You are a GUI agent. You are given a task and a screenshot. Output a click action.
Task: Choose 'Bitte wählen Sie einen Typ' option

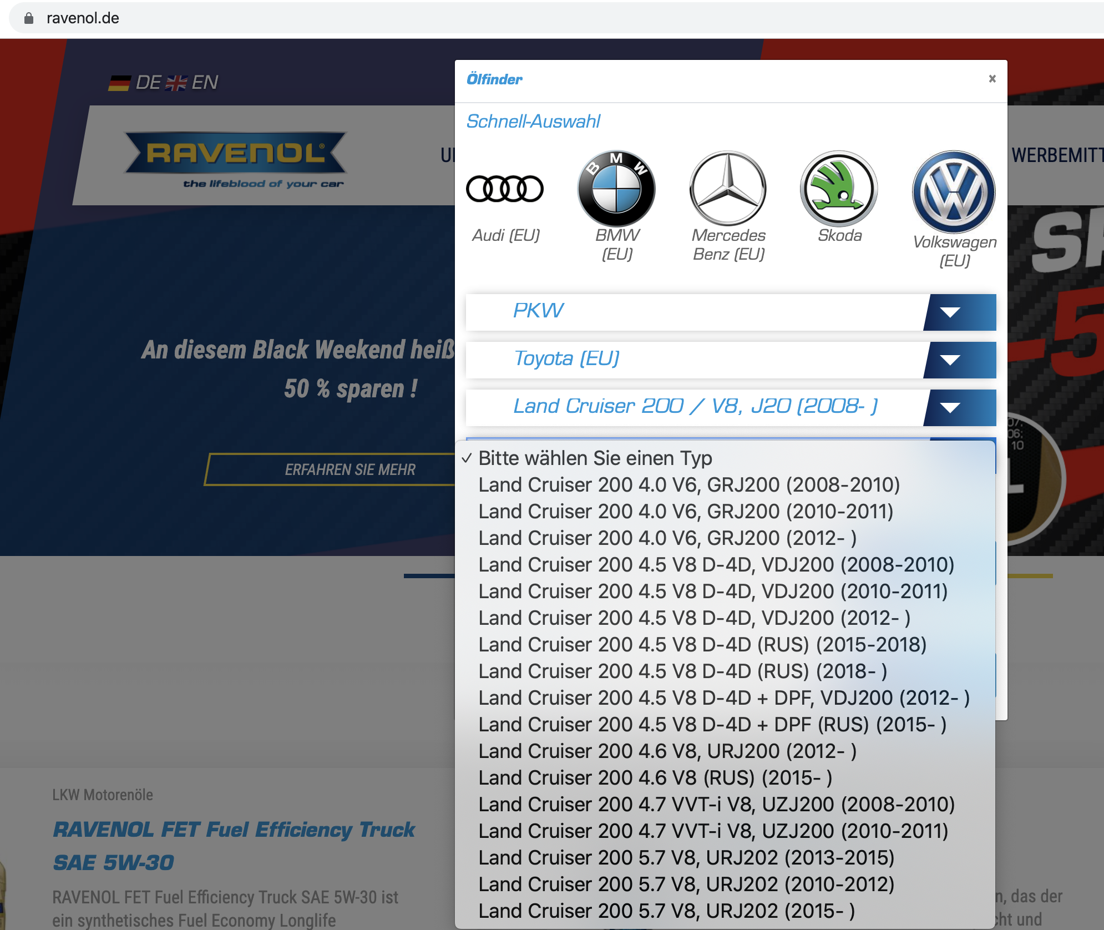coord(725,458)
